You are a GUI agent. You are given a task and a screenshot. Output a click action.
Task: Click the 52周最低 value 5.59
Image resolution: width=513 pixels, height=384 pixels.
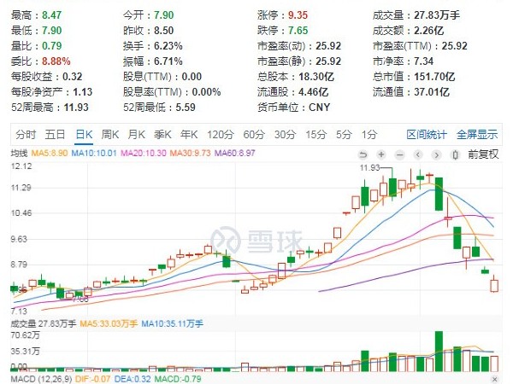[x=186, y=108]
